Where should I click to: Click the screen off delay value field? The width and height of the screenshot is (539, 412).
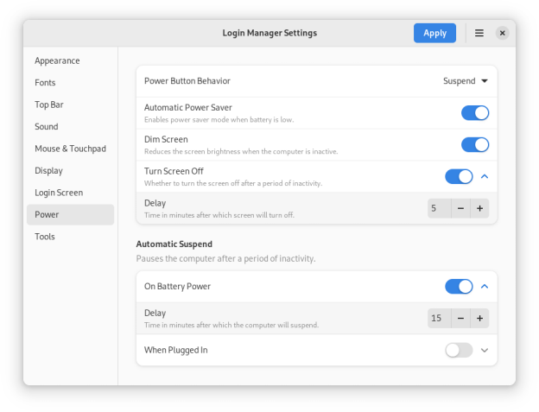coord(439,208)
